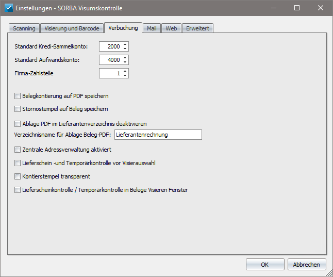Enable Kontierstempel transparent
This screenshot has height=277, width=333.
coord(18,176)
